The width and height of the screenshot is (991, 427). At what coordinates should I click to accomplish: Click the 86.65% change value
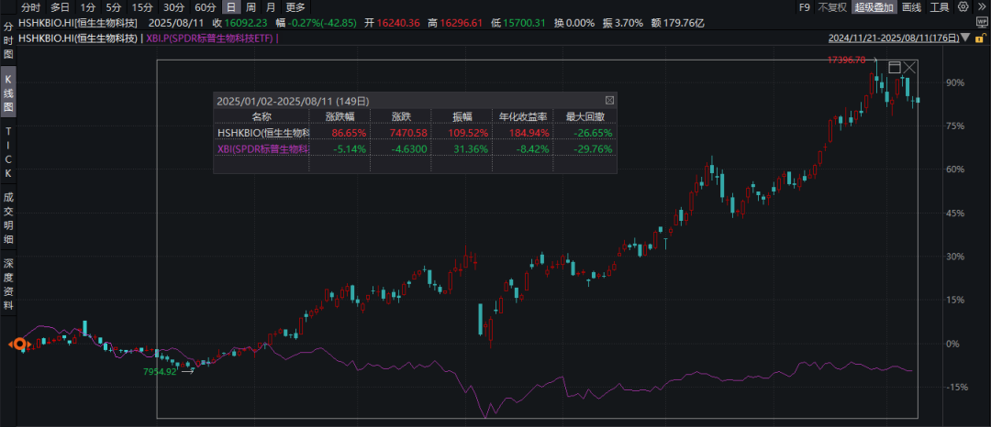[x=349, y=133]
